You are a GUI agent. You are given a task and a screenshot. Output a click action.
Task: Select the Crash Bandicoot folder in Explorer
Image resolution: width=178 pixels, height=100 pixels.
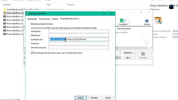[x=21, y=9]
